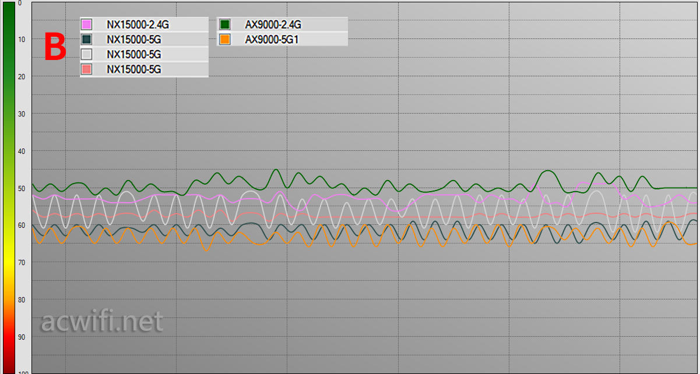The height and width of the screenshot is (374, 700).
Task: Select the AX9000-5G1 legend label
Action: [x=272, y=40]
